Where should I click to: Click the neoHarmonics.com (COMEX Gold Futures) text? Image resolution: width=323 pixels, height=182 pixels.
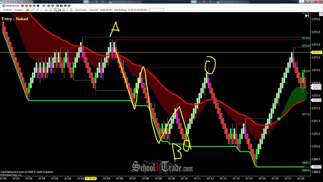pos(27,172)
